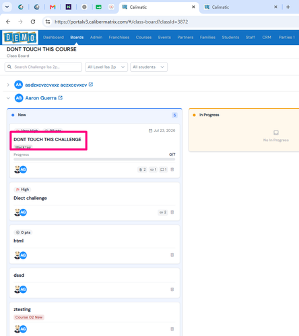The image size is (299, 336).
Task: Open site information icon in address bar
Action: point(48,22)
